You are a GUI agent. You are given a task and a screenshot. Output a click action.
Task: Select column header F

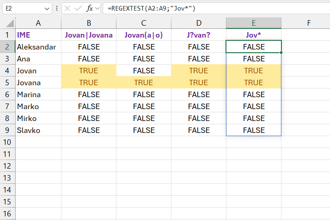pyautogui.click(x=308, y=23)
